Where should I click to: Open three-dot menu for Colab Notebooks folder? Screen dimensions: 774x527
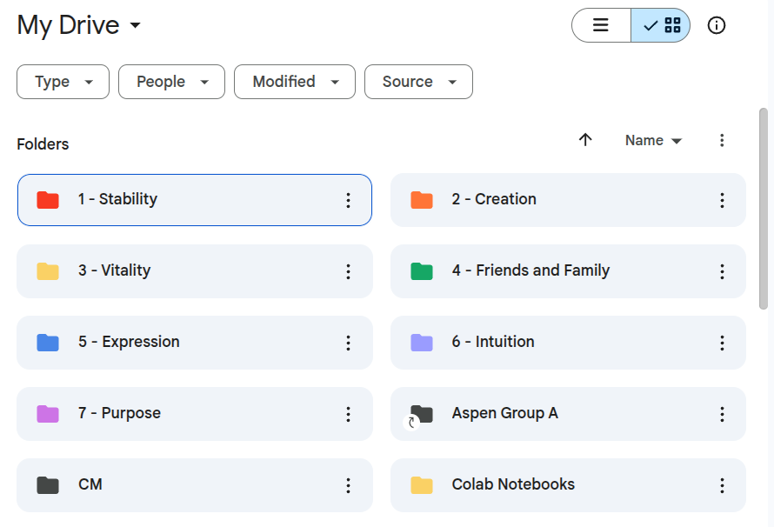(x=722, y=485)
